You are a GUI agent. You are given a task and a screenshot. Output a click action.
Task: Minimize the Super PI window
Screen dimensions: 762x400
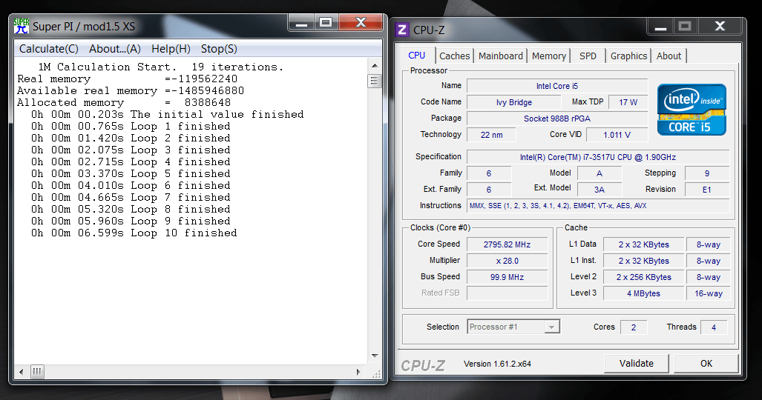[301, 22]
